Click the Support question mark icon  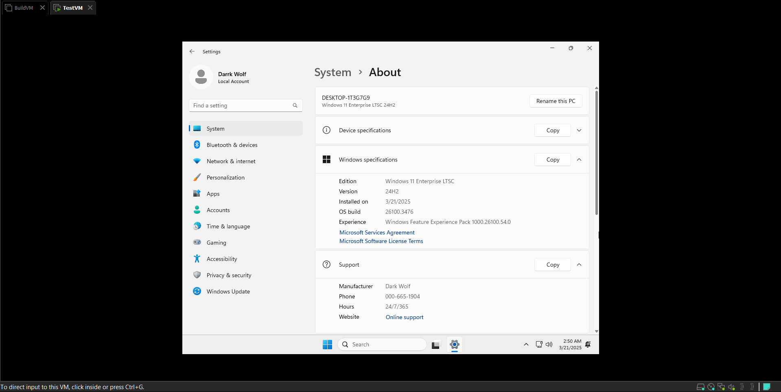[x=326, y=265]
